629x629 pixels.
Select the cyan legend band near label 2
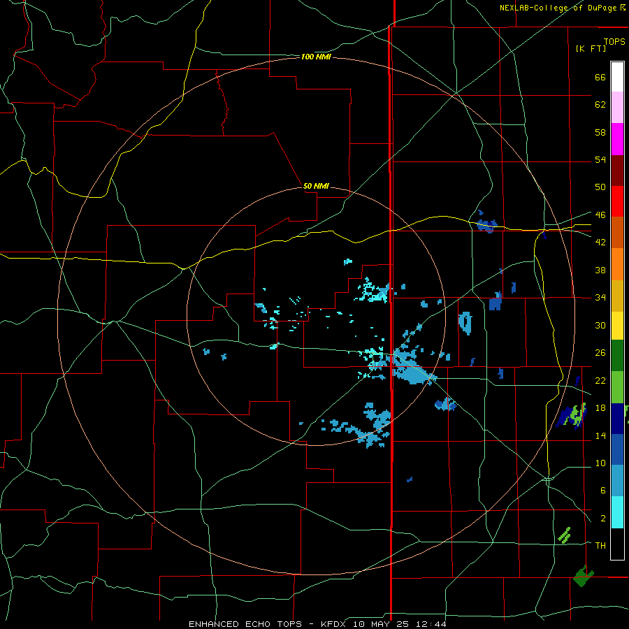(x=617, y=512)
